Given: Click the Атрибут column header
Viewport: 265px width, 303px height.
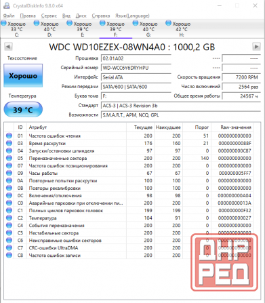Looking at the screenshot, I should (77, 127).
